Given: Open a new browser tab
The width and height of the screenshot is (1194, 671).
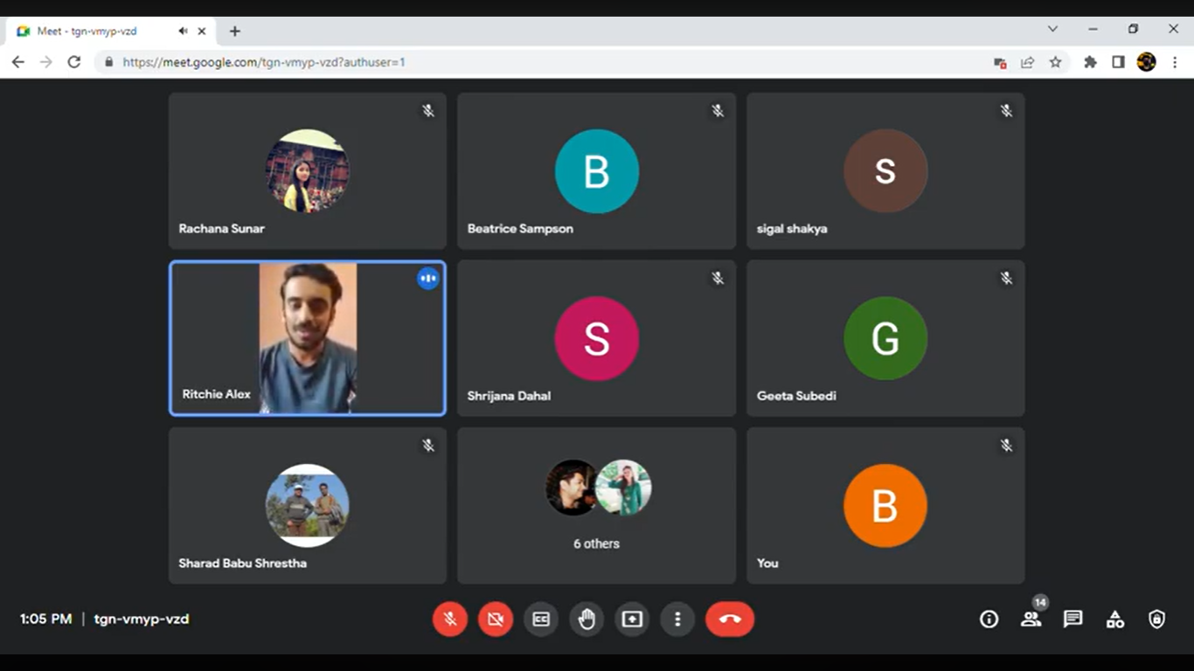Looking at the screenshot, I should [x=234, y=31].
